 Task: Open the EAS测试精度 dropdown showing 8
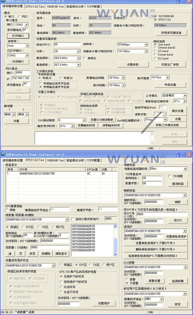point(84,120)
